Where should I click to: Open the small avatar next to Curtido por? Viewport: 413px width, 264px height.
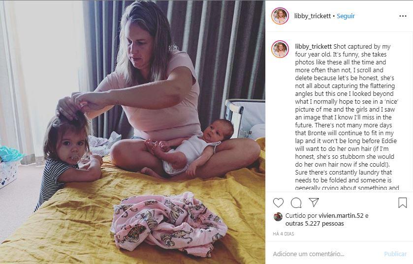click(x=278, y=217)
